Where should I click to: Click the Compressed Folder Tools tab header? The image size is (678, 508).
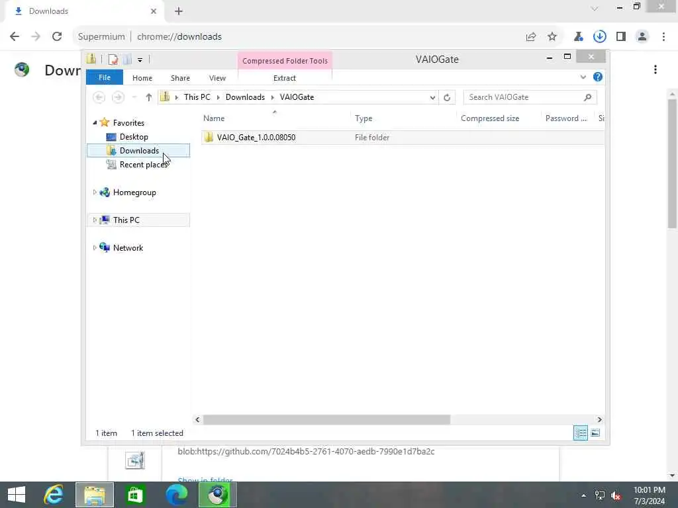(x=285, y=61)
